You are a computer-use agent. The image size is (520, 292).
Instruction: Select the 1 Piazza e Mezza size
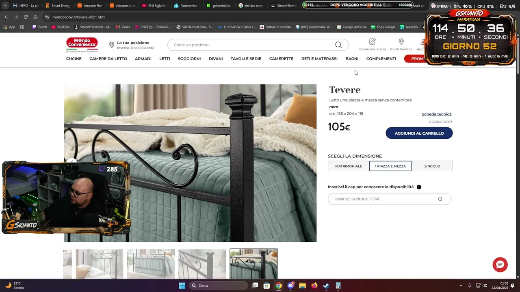point(390,166)
